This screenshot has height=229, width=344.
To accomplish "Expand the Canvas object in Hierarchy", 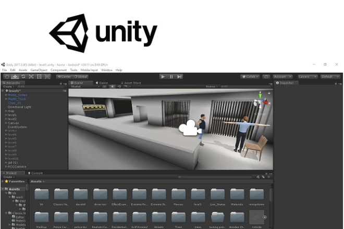I will point(6,123).
